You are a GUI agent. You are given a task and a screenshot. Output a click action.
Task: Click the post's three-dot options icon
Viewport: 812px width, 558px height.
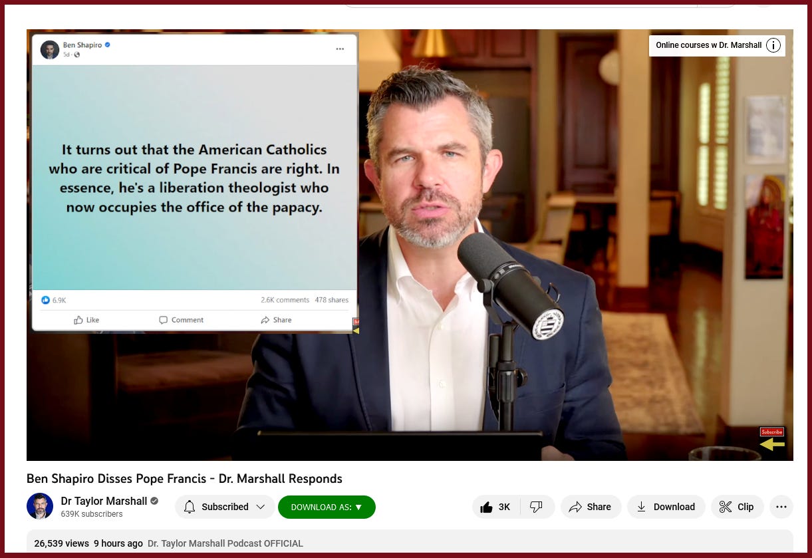[x=340, y=49]
